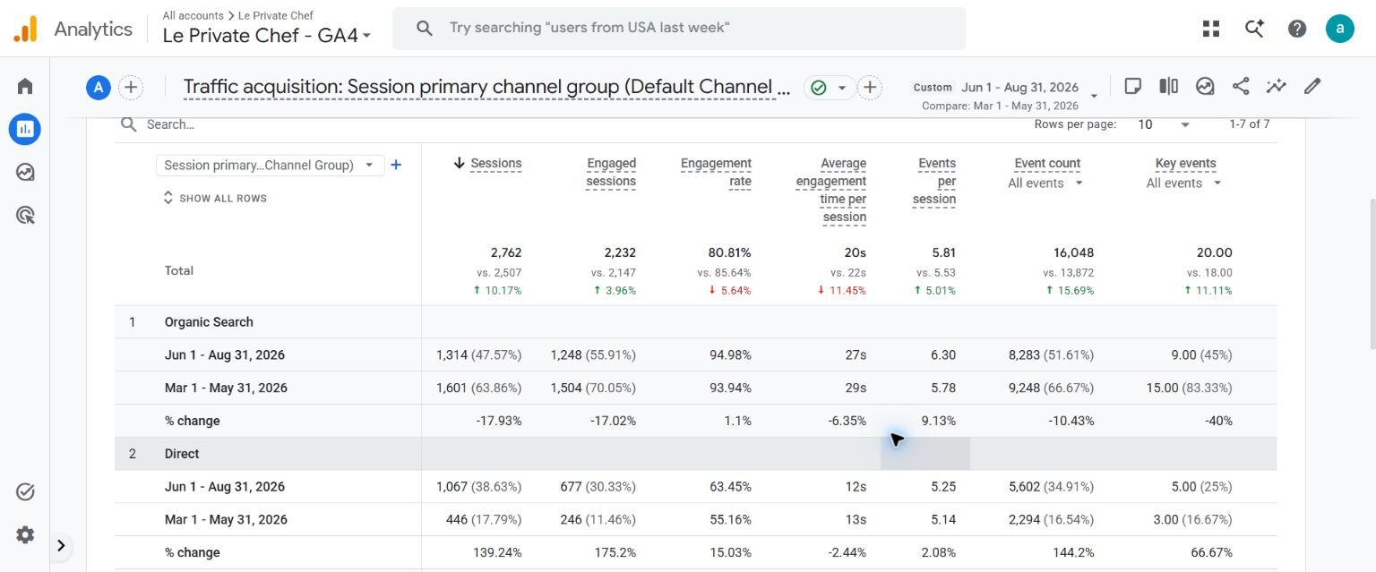
Task: Sort by Average engagement time per session
Action: point(831,190)
